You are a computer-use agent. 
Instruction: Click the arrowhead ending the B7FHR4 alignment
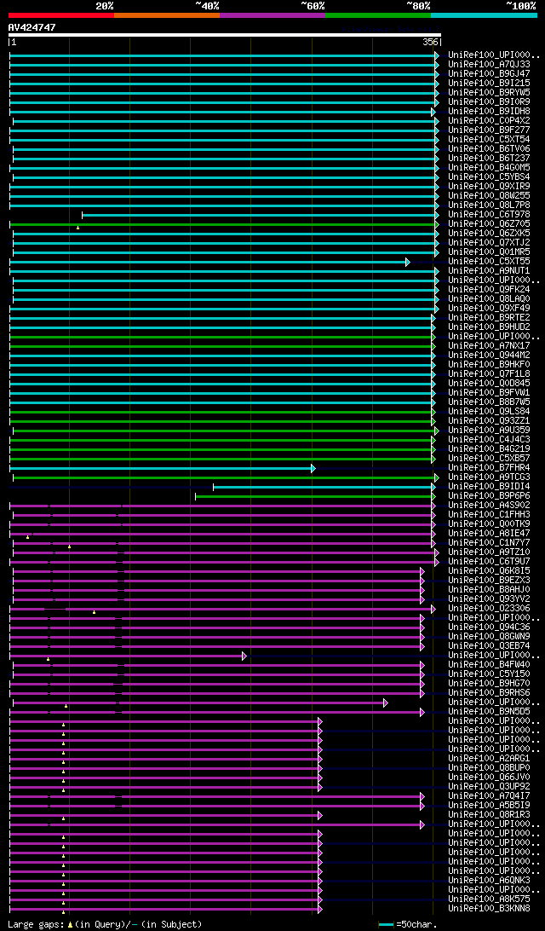click(313, 468)
